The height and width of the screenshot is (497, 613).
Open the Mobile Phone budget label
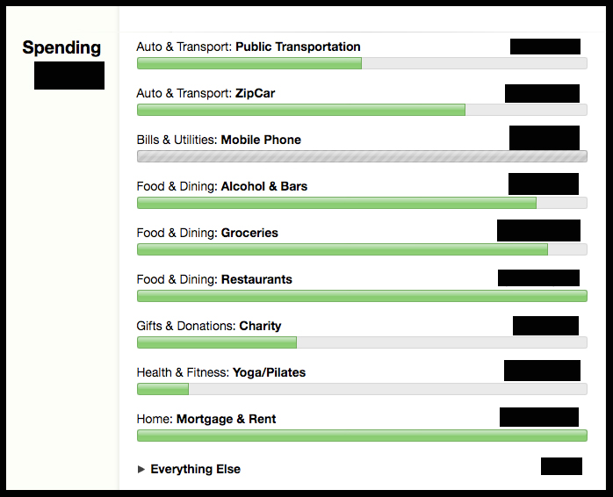(x=219, y=140)
